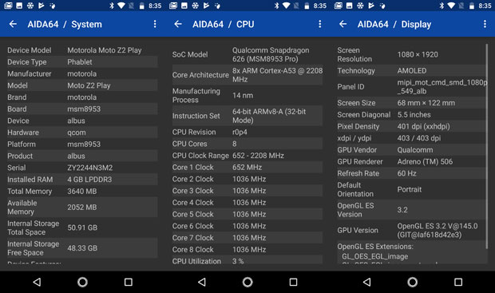
Task: Select the '50.91 GB' total storage value
Action: tap(82, 228)
